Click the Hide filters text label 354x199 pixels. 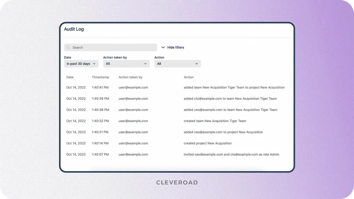pos(176,47)
